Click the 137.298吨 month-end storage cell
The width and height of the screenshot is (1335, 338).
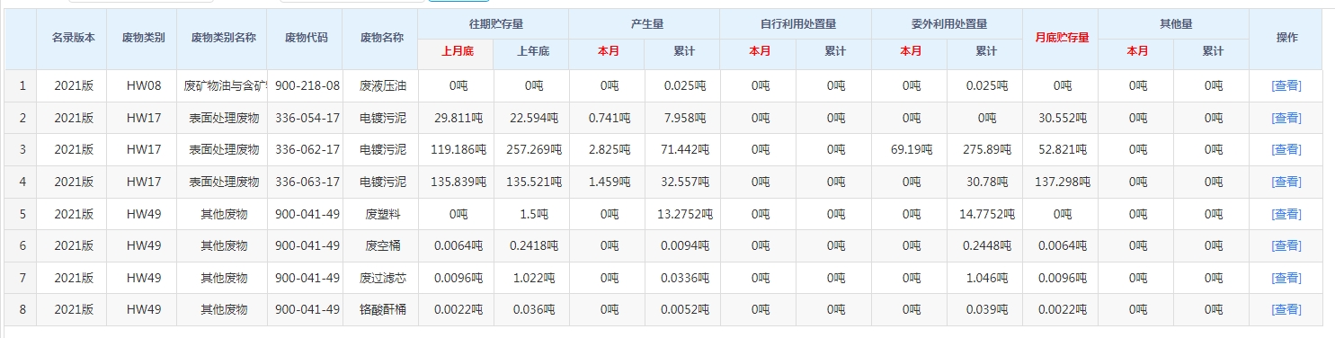tap(1062, 182)
